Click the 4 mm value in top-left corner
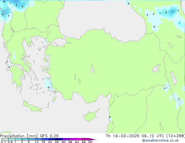 point(2,14)
